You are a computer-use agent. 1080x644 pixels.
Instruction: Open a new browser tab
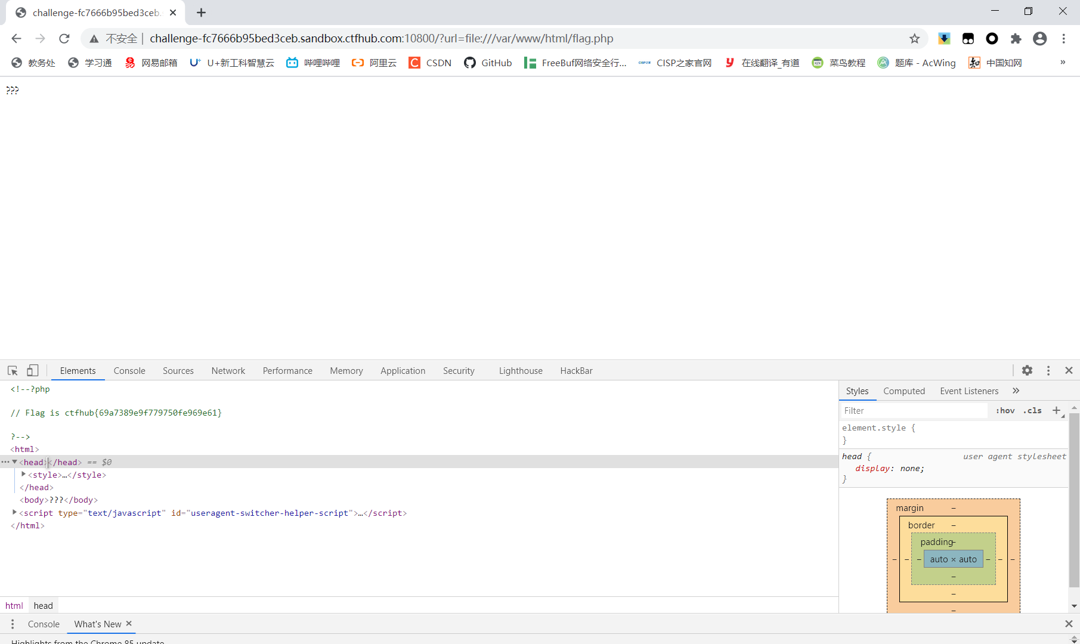pyautogui.click(x=201, y=13)
